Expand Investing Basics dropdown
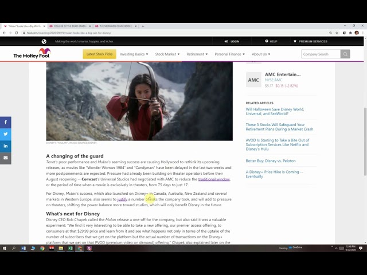This screenshot has height=275, width=367. (x=134, y=54)
